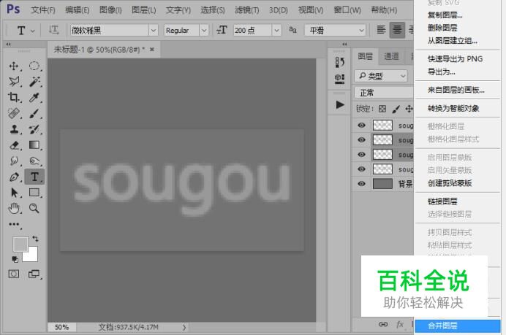506x335 pixels.
Task: Select the Elliptical Marquee tool
Action: [34, 66]
